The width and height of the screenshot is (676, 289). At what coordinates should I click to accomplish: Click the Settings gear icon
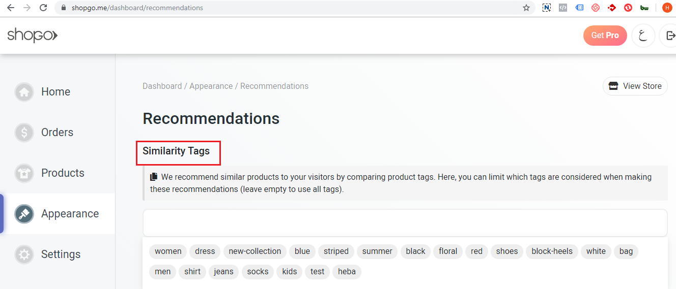coord(24,254)
